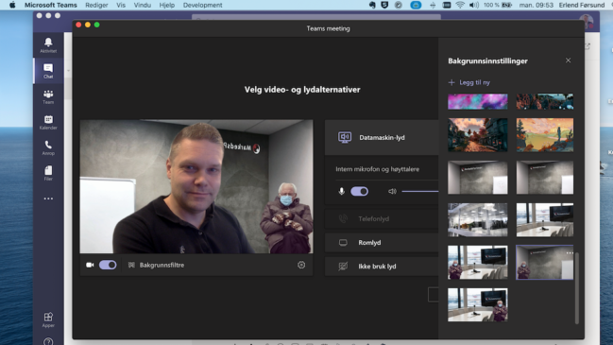Image resolution: width=613 pixels, height=345 pixels.
Task: Open Filer in the sidebar
Action: pyautogui.click(x=48, y=173)
